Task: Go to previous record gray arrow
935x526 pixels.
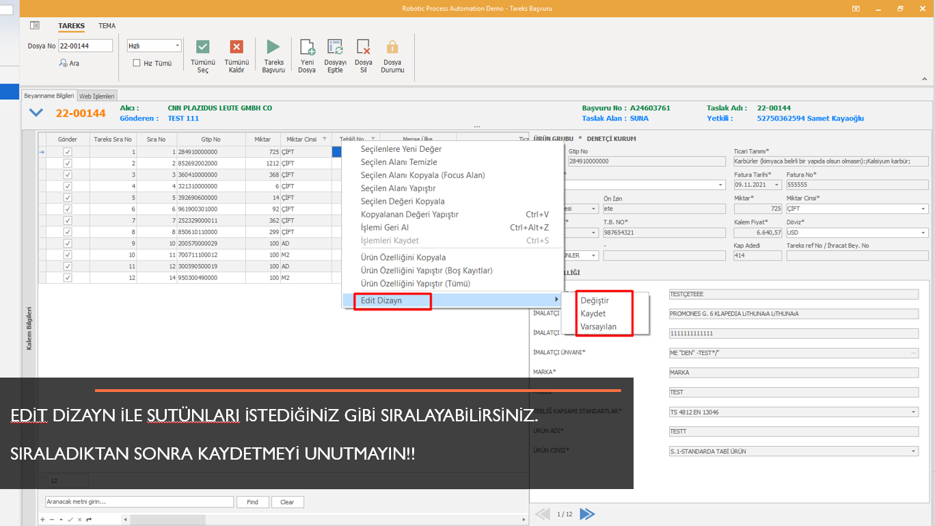Action: coord(542,514)
